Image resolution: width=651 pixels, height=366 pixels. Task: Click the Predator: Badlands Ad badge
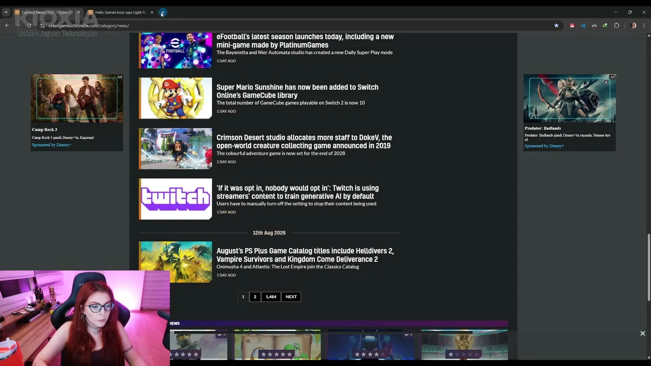pyautogui.click(x=612, y=77)
